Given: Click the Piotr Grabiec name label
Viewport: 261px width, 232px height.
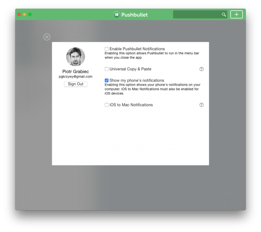Looking at the screenshot, I should [75, 72].
